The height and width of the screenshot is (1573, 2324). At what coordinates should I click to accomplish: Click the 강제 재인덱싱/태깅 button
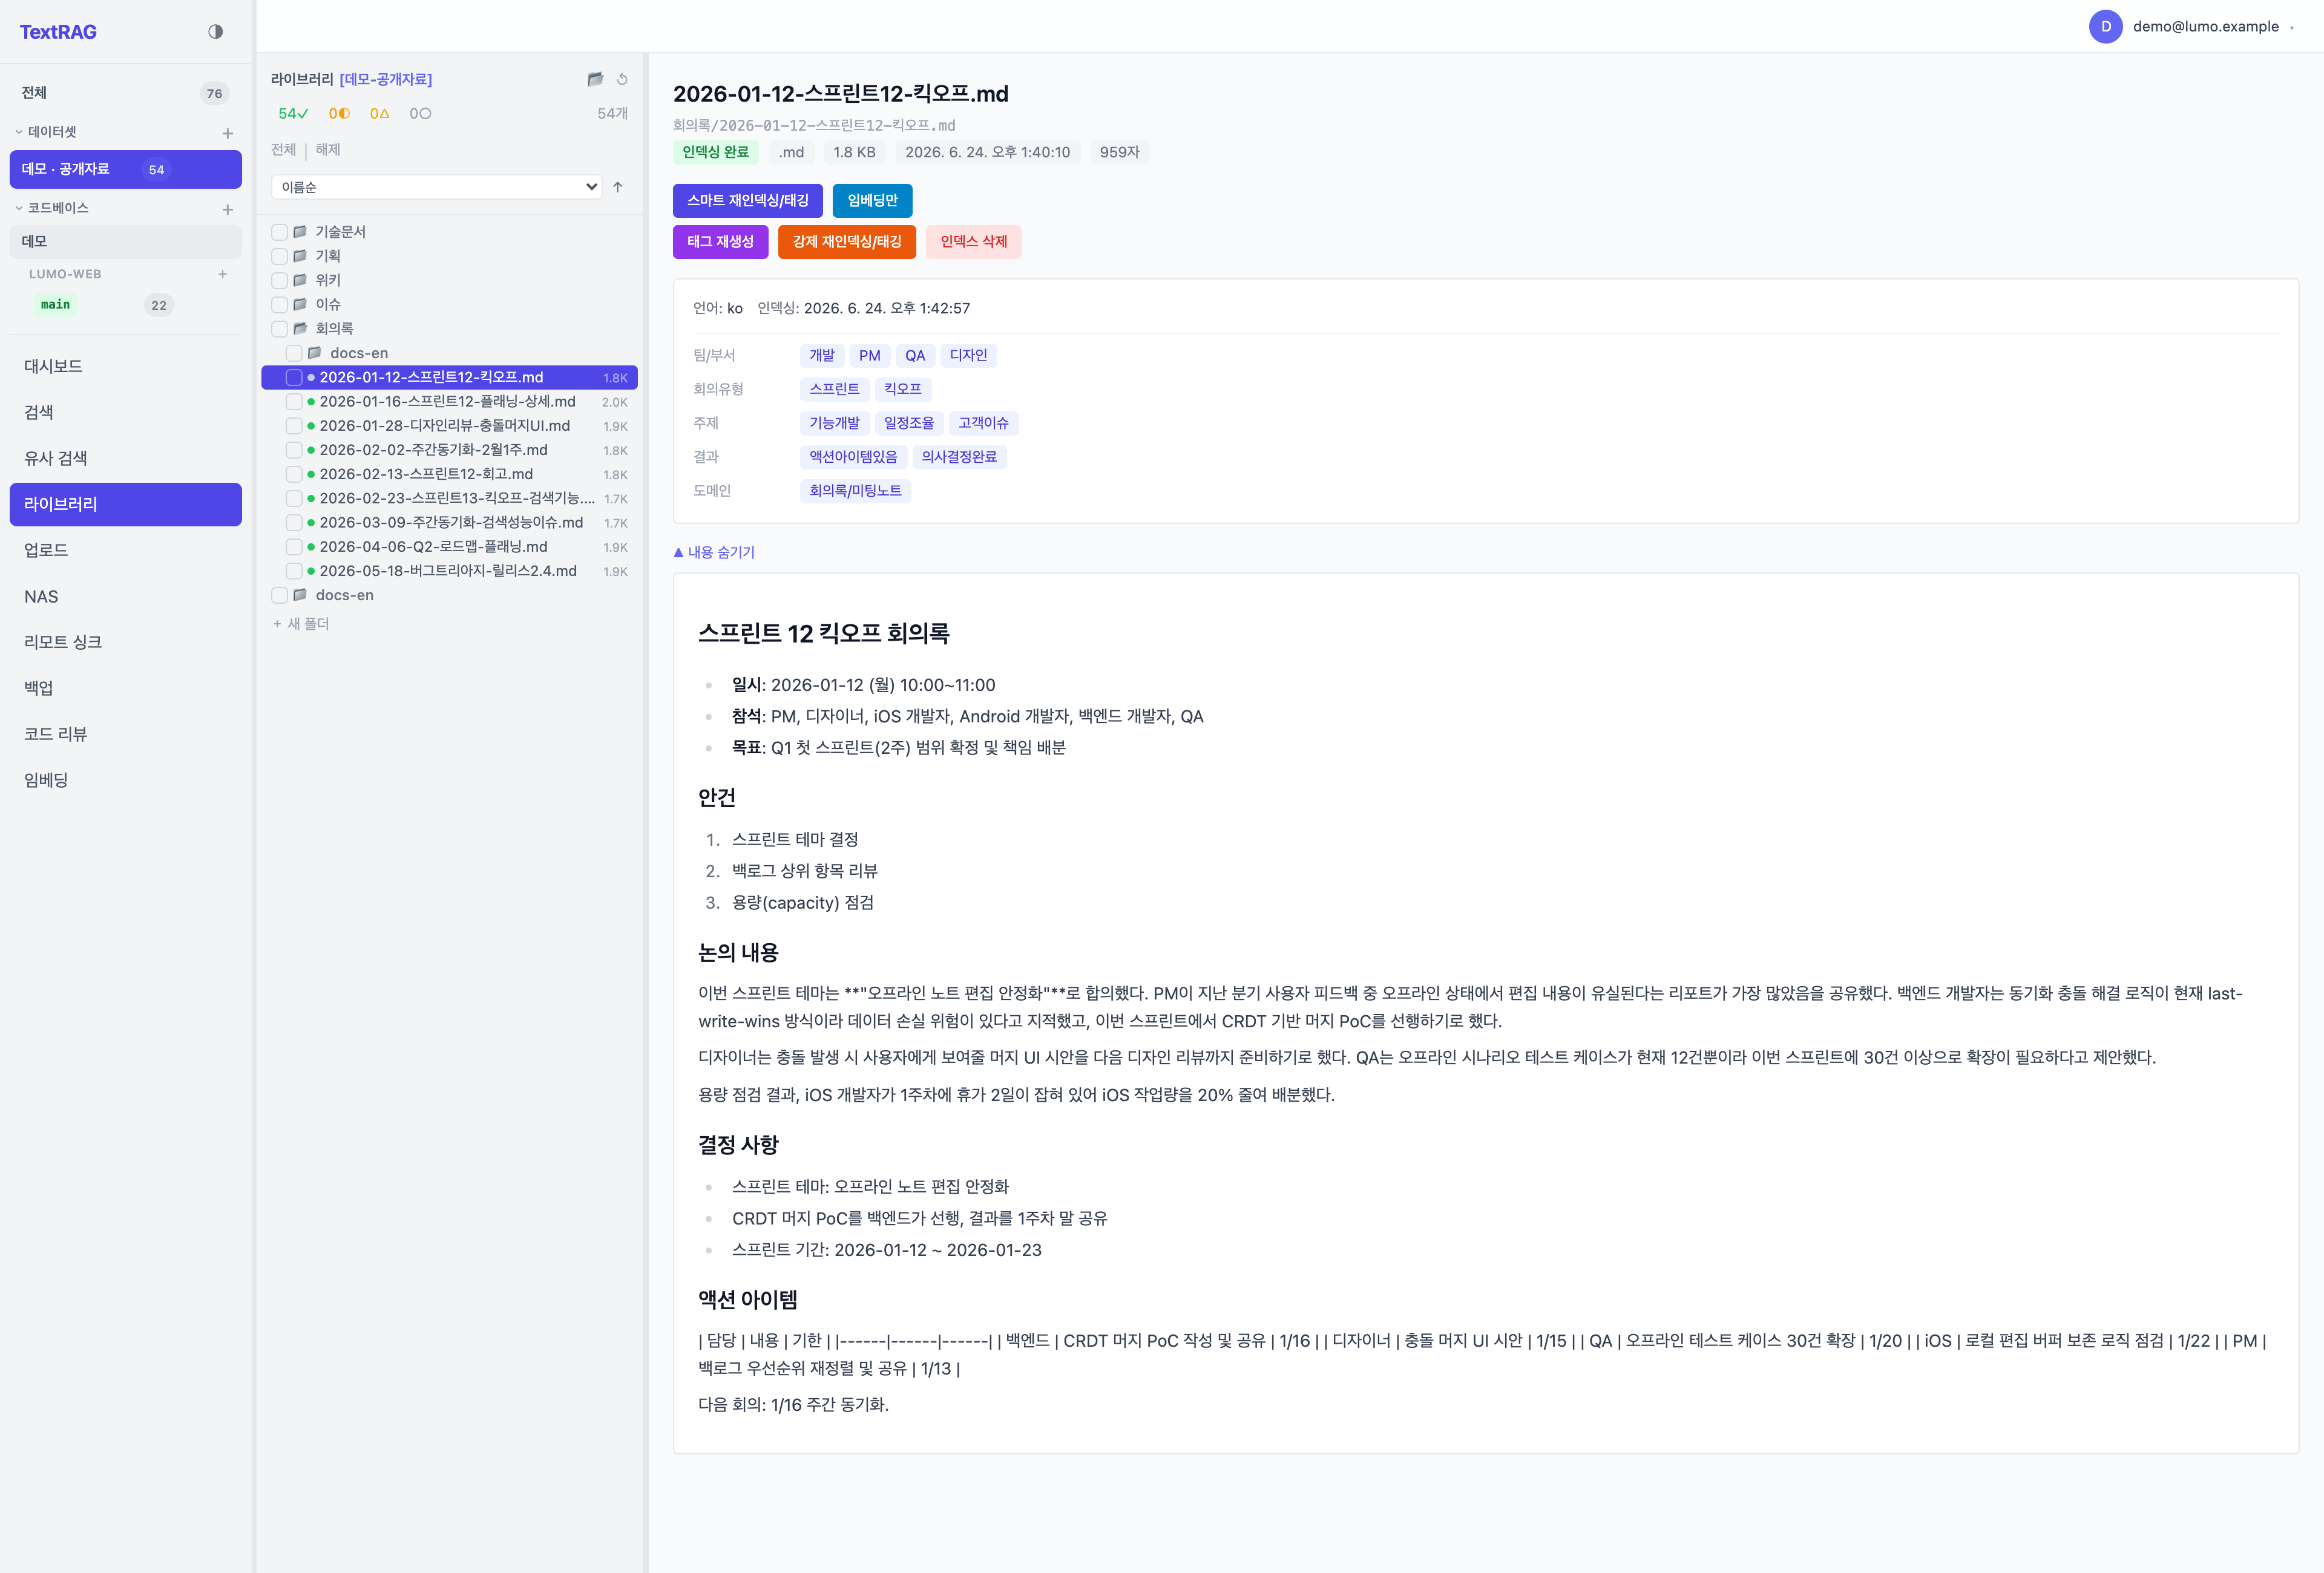tap(847, 242)
